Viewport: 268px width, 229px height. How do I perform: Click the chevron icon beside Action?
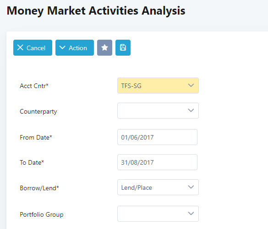(x=62, y=47)
